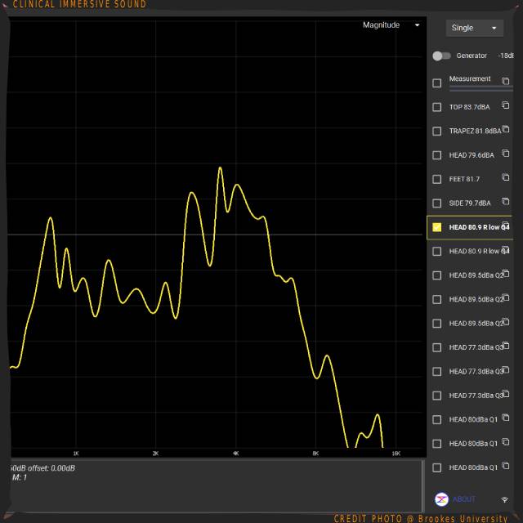Image resolution: width=523 pixels, height=523 pixels.
Task: Uncheck the yellow HEAD 80.9 R low Q4 checkbox
Action: (436, 227)
